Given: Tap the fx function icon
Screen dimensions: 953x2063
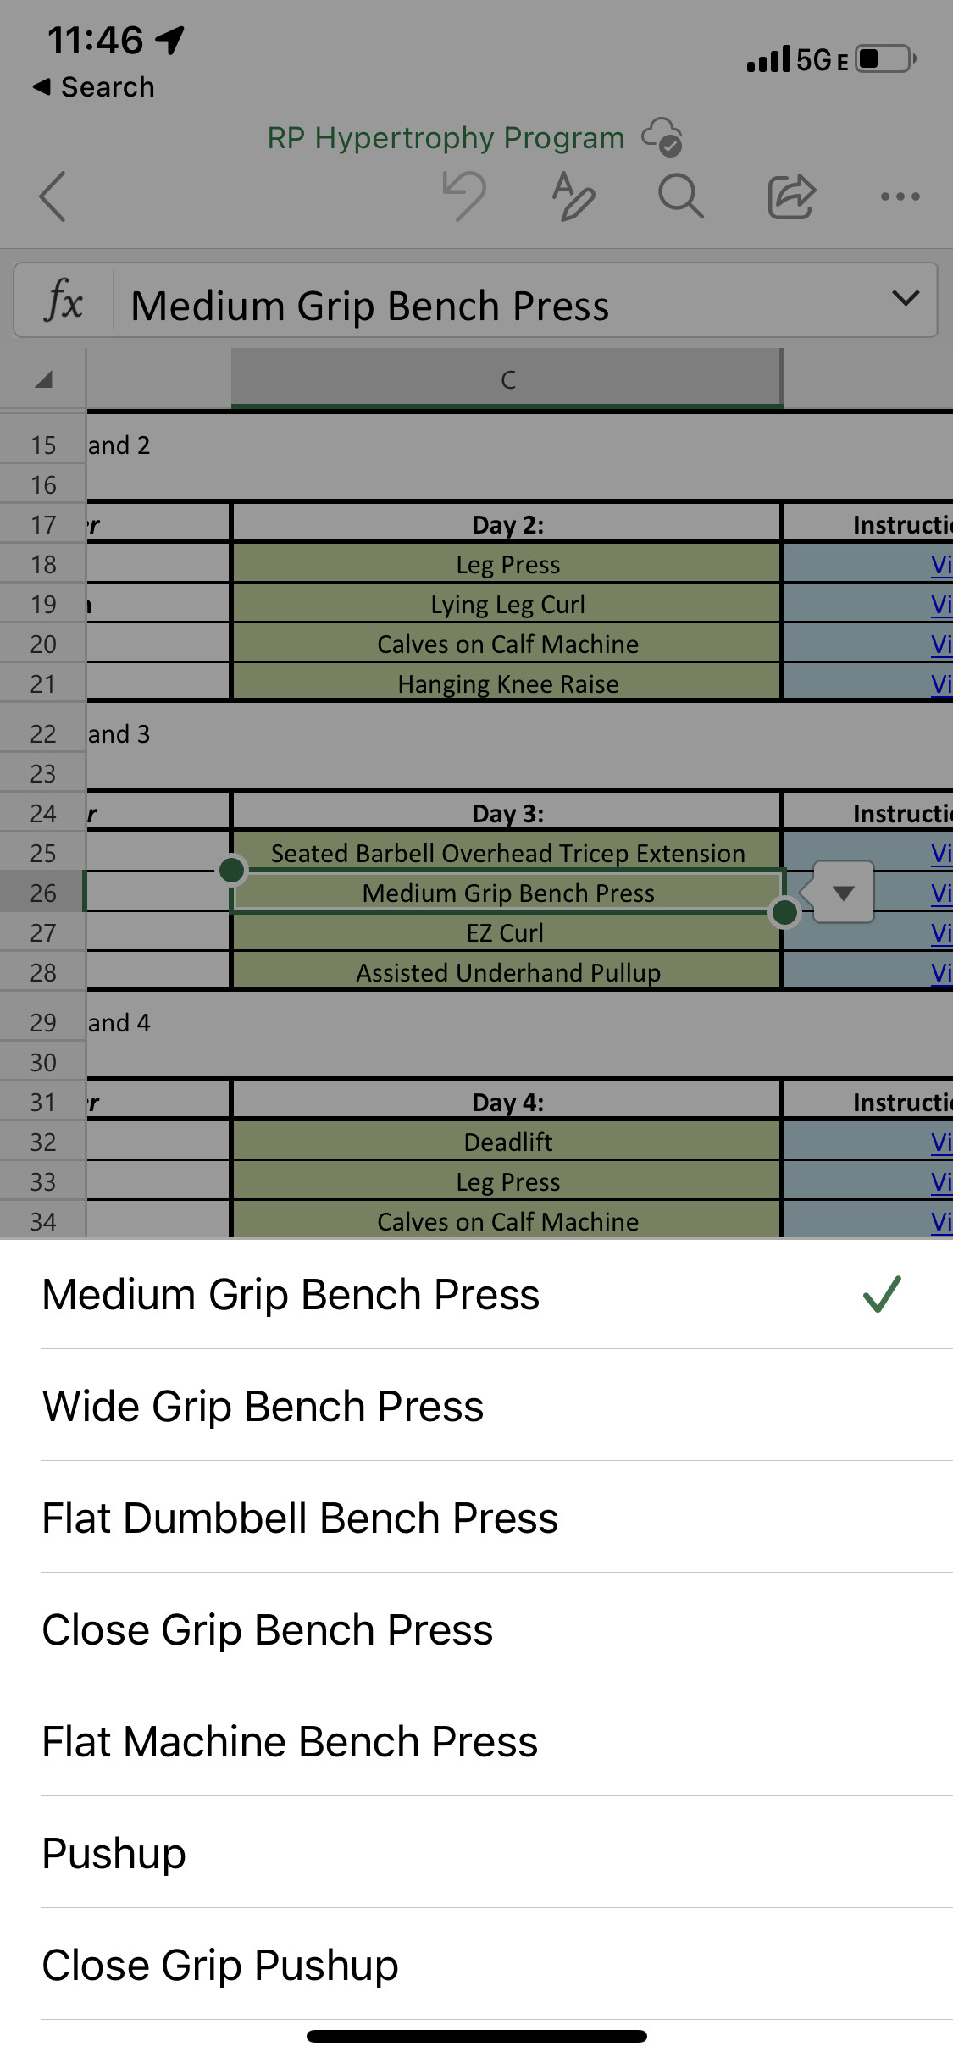Looking at the screenshot, I should [x=64, y=301].
